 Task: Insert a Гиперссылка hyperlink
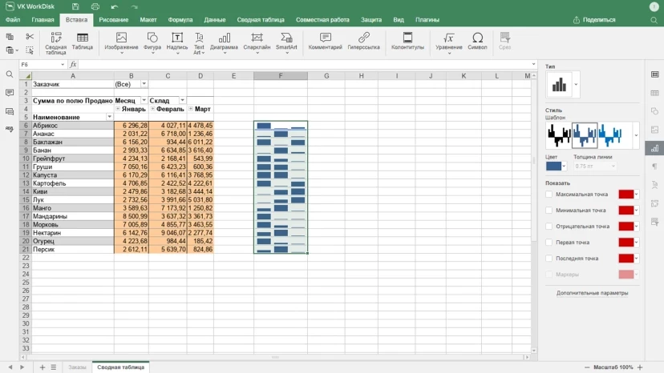pyautogui.click(x=363, y=38)
